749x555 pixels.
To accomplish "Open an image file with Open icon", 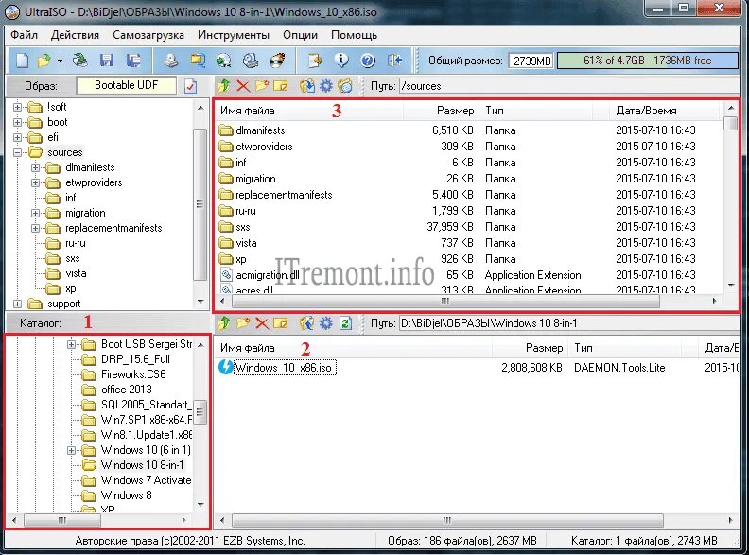I will click(44, 61).
